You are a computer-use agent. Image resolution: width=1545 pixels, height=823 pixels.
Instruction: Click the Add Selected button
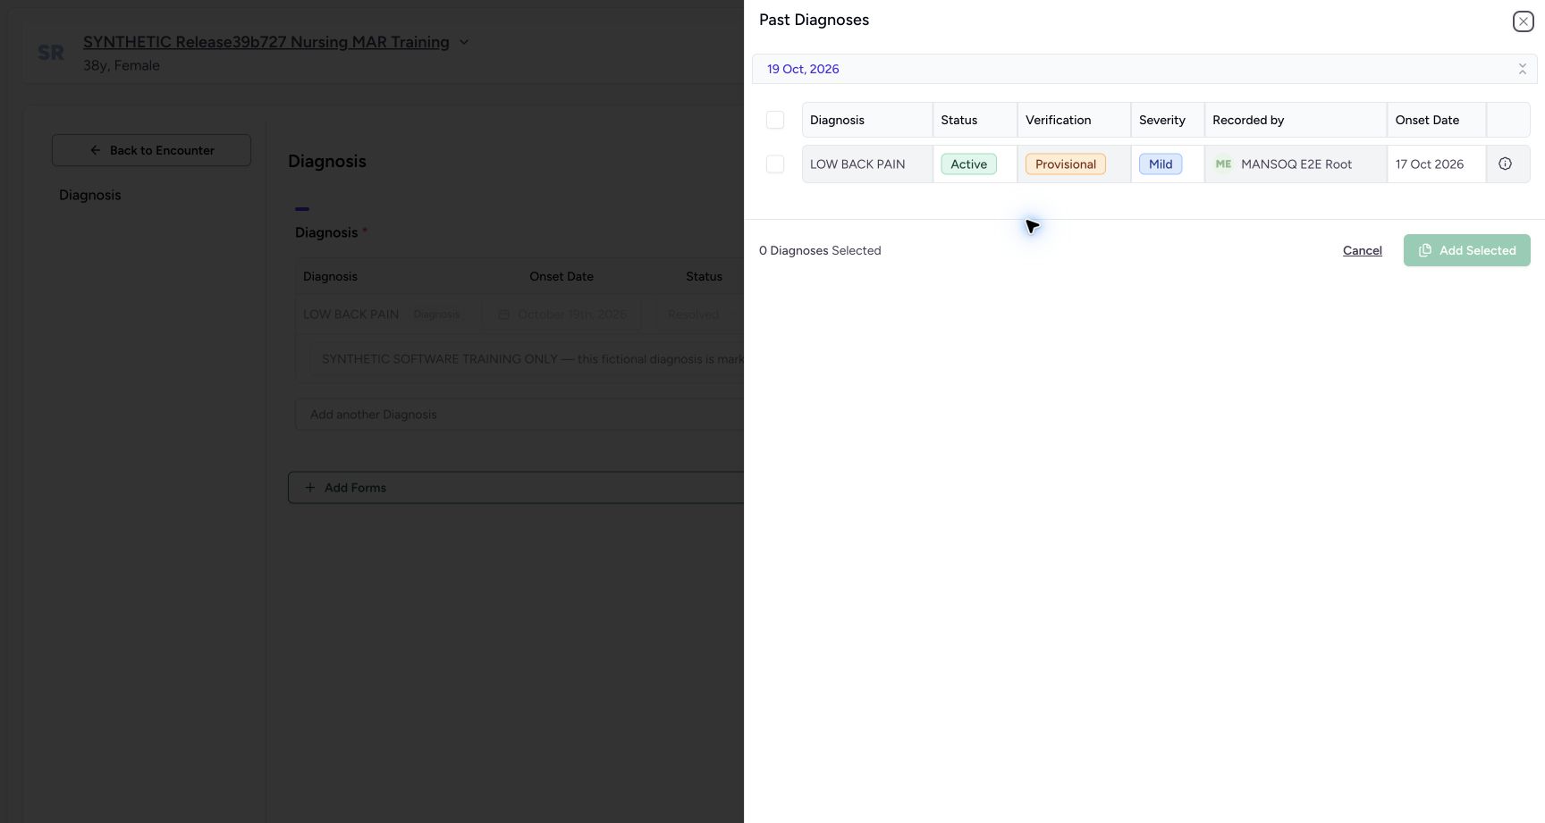pos(1467,250)
